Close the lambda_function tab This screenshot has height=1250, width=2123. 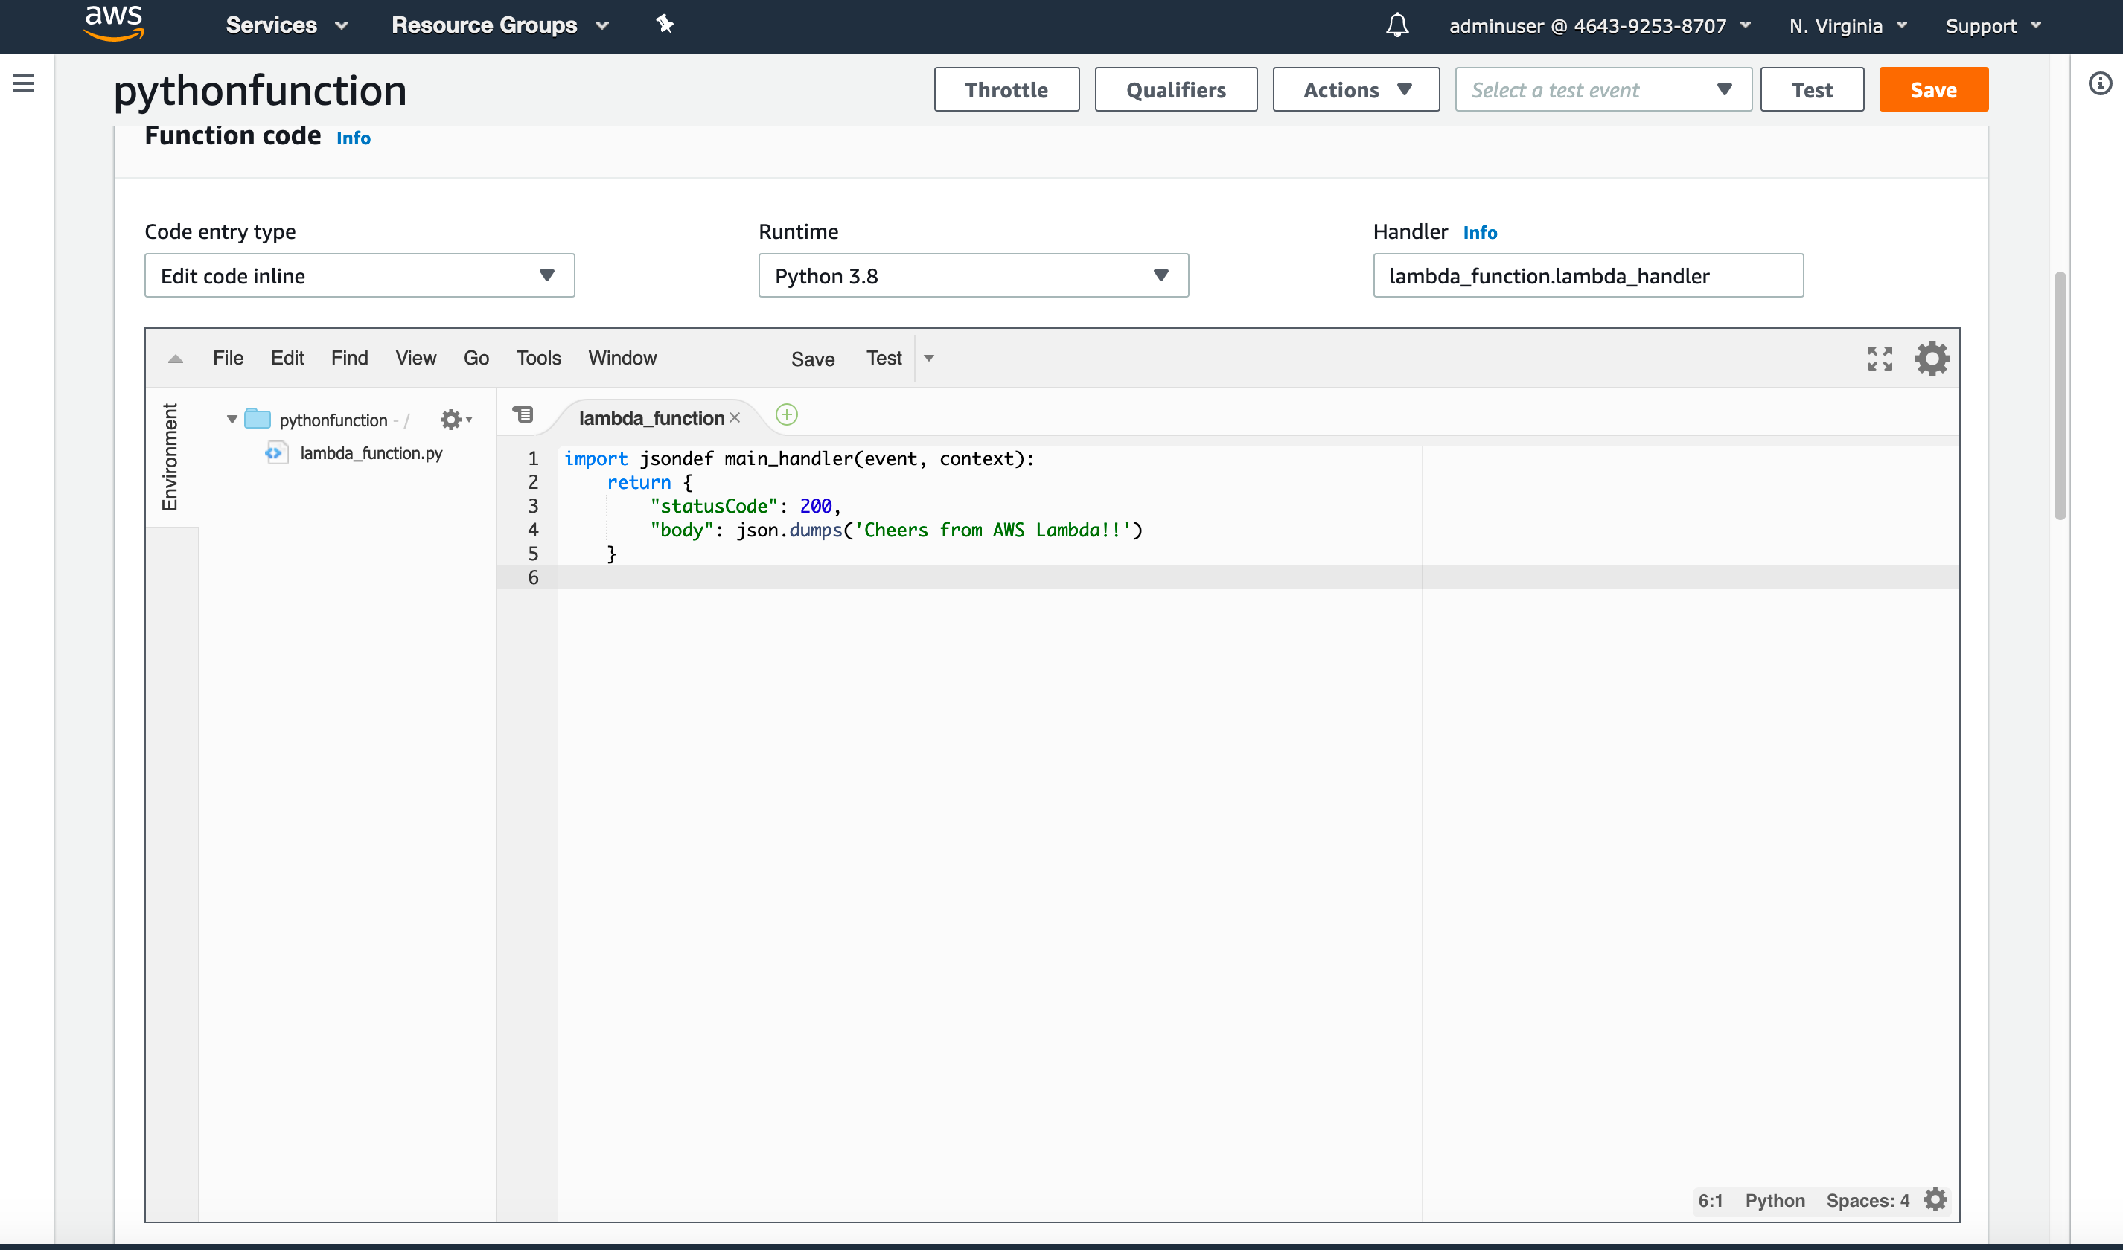(735, 418)
